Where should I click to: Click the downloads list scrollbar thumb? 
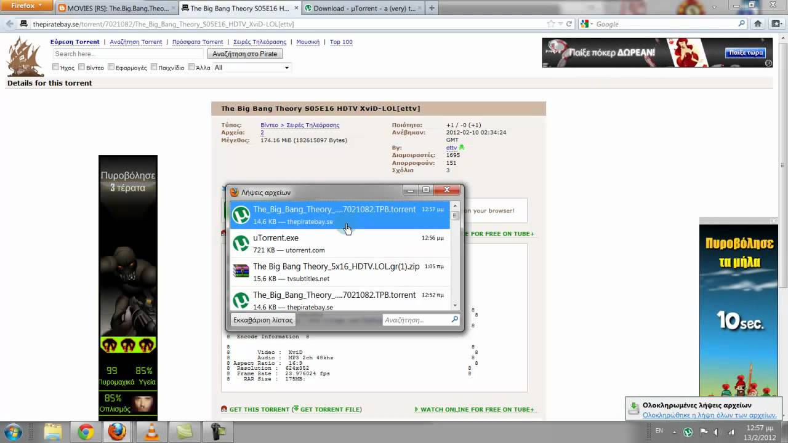click(456, 215)
